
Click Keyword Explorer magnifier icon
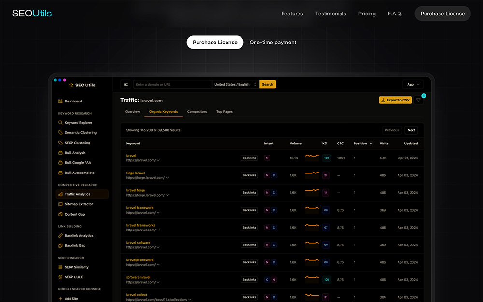tap(60, 123)
